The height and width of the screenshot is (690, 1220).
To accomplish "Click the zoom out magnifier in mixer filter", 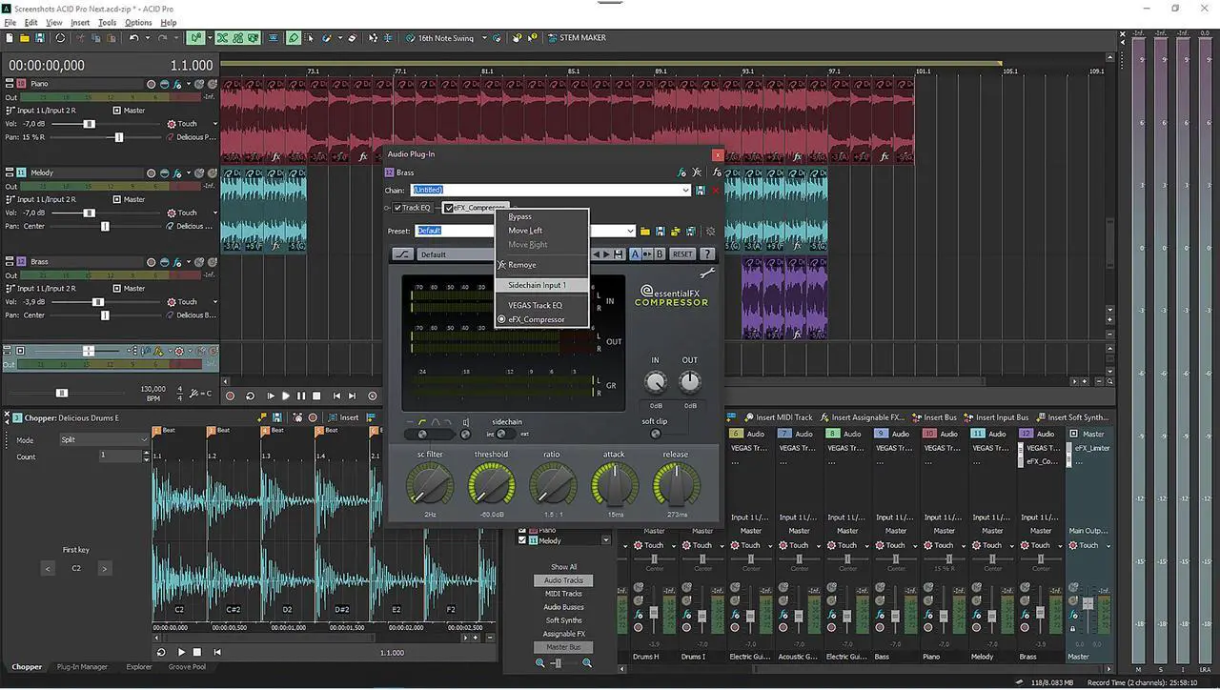I will click(540, 662).
